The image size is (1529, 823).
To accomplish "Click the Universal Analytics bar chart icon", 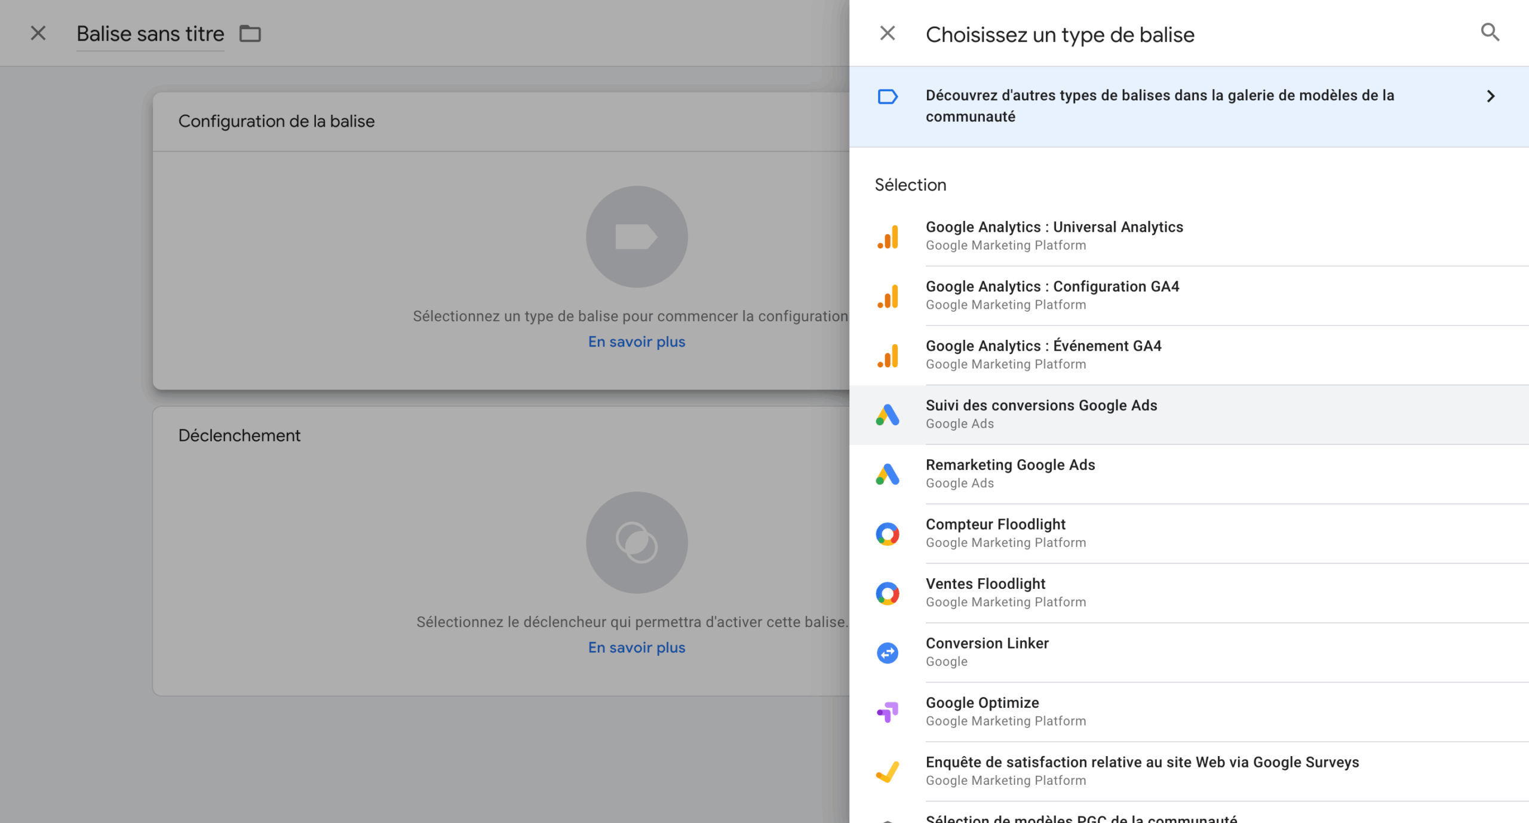I will coord(888,237).
